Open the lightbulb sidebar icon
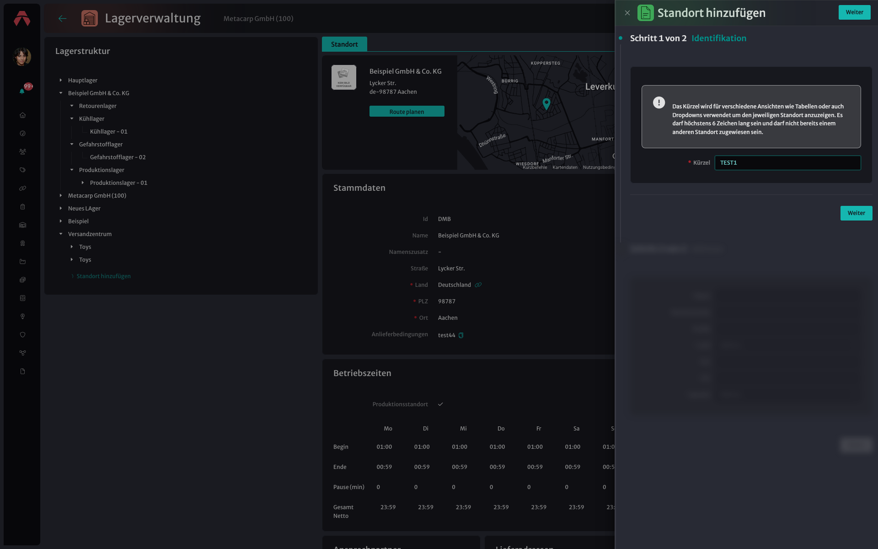The height and width of the screenshot is (549, 878). [22, 317]
